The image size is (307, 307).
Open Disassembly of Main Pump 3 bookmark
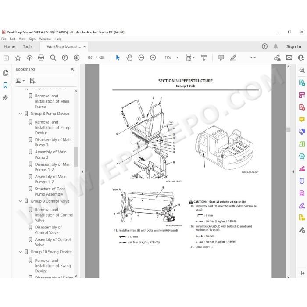(x=53, y=143)
